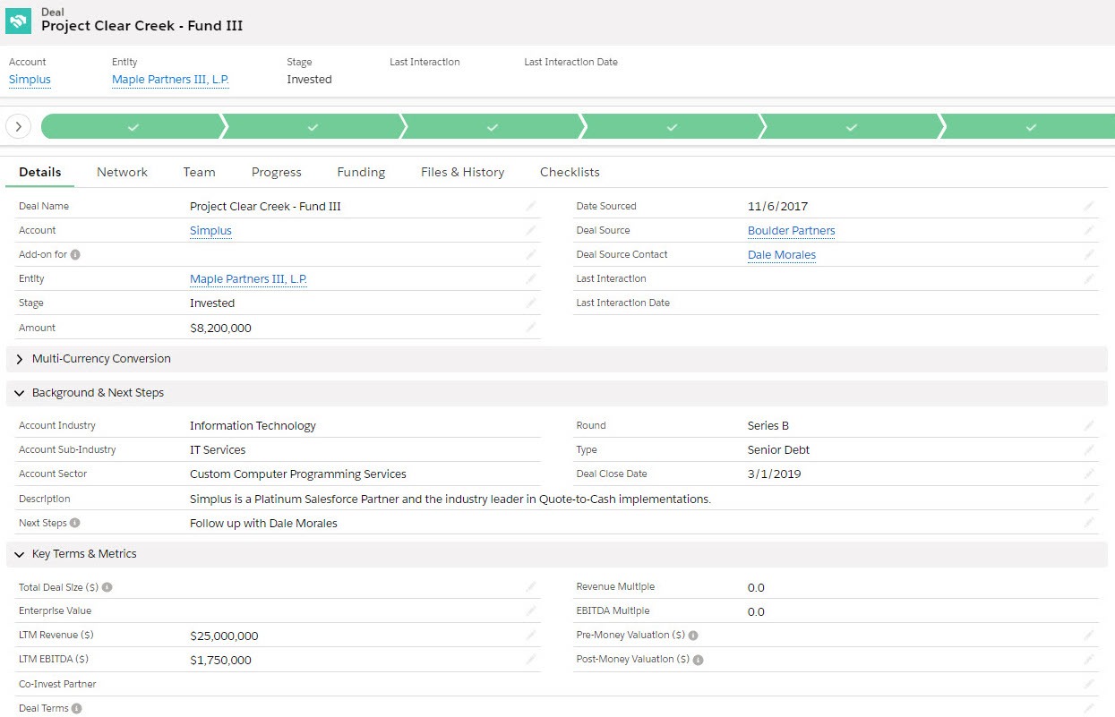Edit the Description field pencil icon
The image size is (1115, 717).
tap(1089, 499)
